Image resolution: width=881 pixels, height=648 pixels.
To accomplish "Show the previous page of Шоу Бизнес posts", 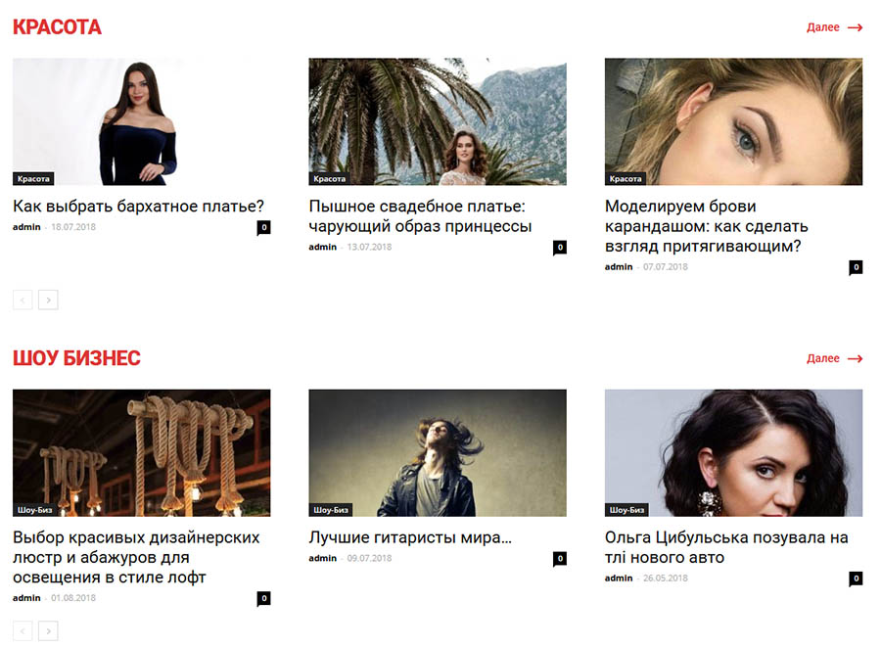I will click(23, 631).
